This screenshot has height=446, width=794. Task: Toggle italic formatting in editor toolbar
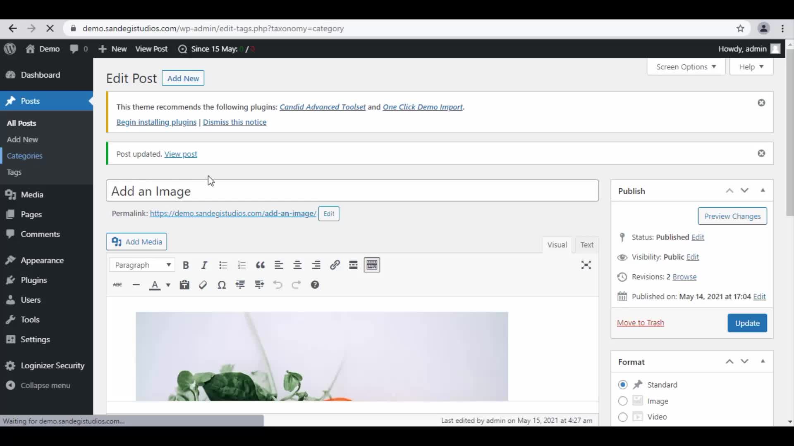(204, 265)
